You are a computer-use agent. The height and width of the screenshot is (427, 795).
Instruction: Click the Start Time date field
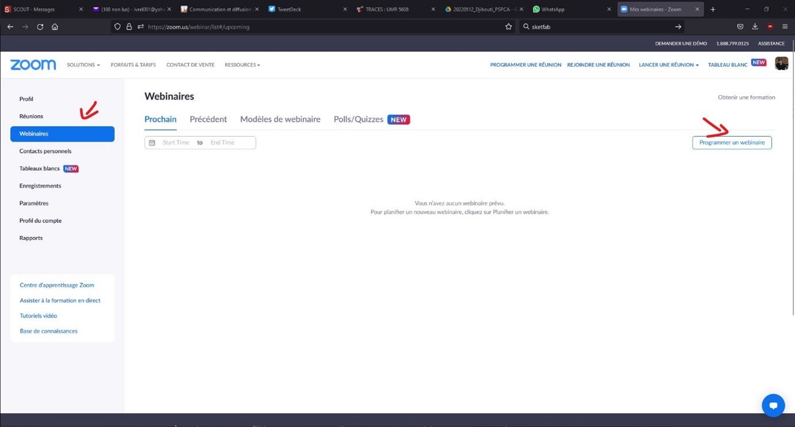click(176, 143)
